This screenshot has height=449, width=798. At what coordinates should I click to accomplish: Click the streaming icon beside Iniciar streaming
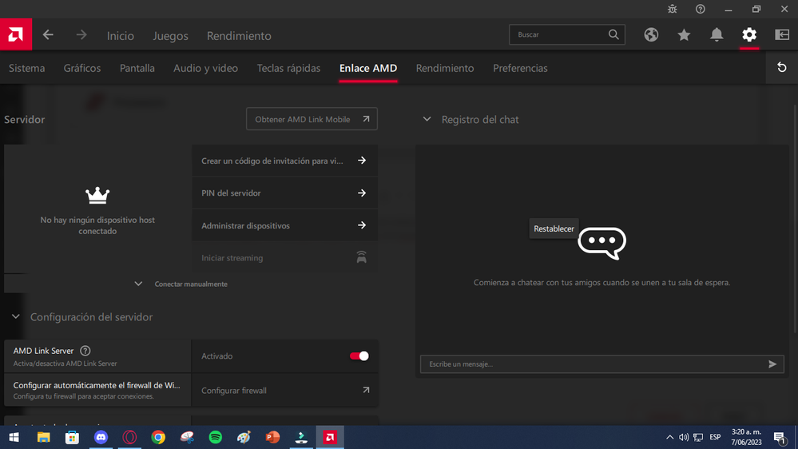click(x=361, y=257)
